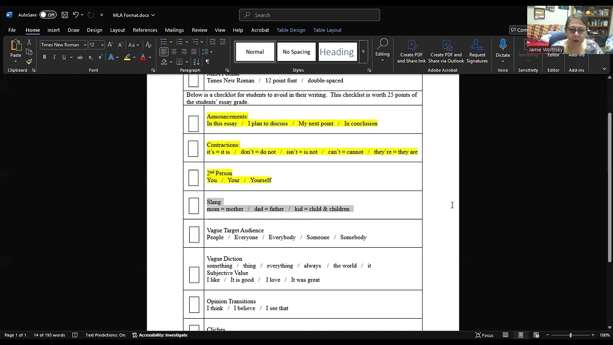Decrease paragraph indent

click(x=213, y=42)
